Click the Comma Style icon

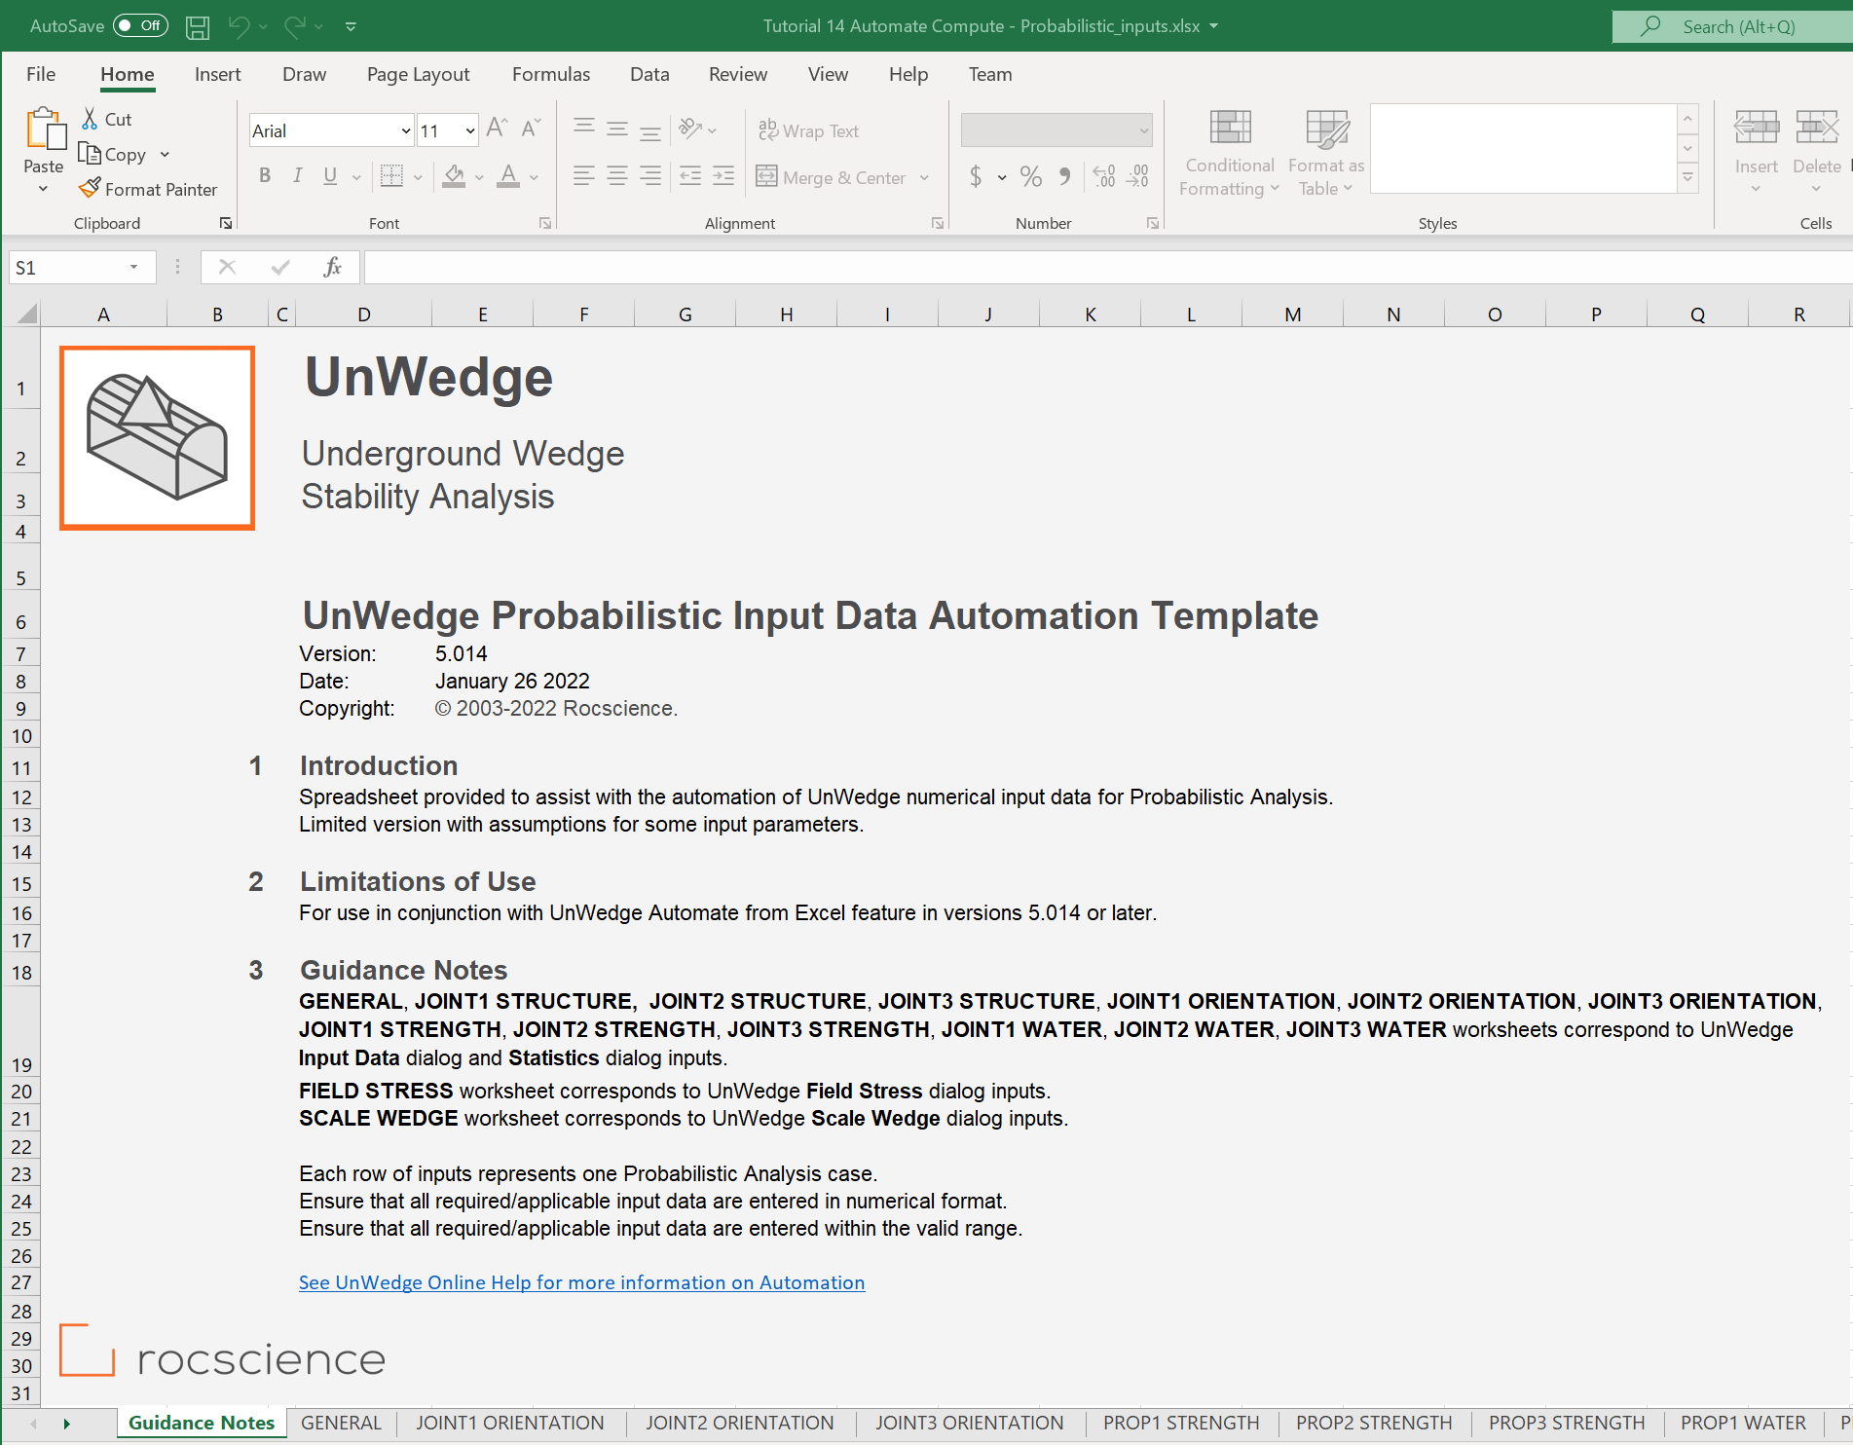click(x=1065, y=176)
